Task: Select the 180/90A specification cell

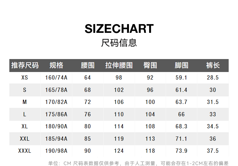Action: tap(56, 127)
